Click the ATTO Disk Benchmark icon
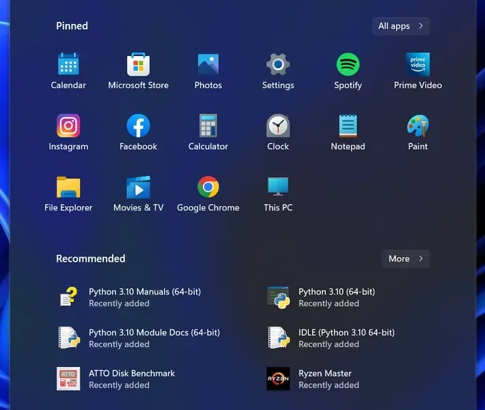The width and height of the screenshot is (485, 410). (68, 379)
